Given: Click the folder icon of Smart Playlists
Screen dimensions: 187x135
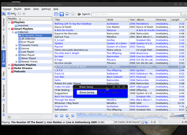Looking at the screenshot, I should click(12, 29).
